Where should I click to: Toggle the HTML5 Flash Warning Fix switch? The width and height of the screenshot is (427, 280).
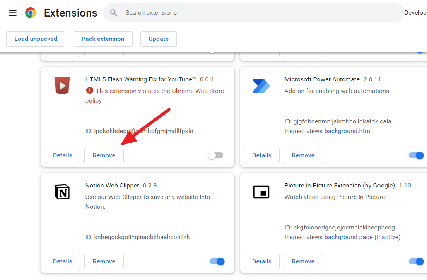click(x=215, y=155)
